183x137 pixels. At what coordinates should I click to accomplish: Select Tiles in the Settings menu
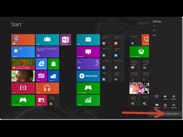pyautogui.click(x=154, y=30)
